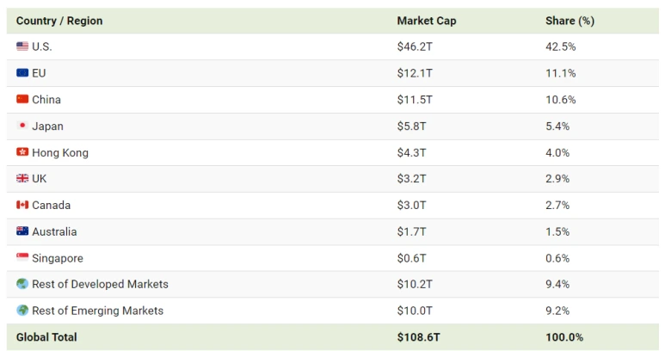The width and height of the screenshot is (665, 351).
Task: Click the Japan flag icon
Action: coord(22,126)
